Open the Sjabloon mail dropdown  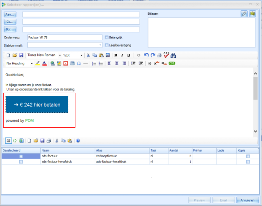pyautogui.click(x=100, y=45)
